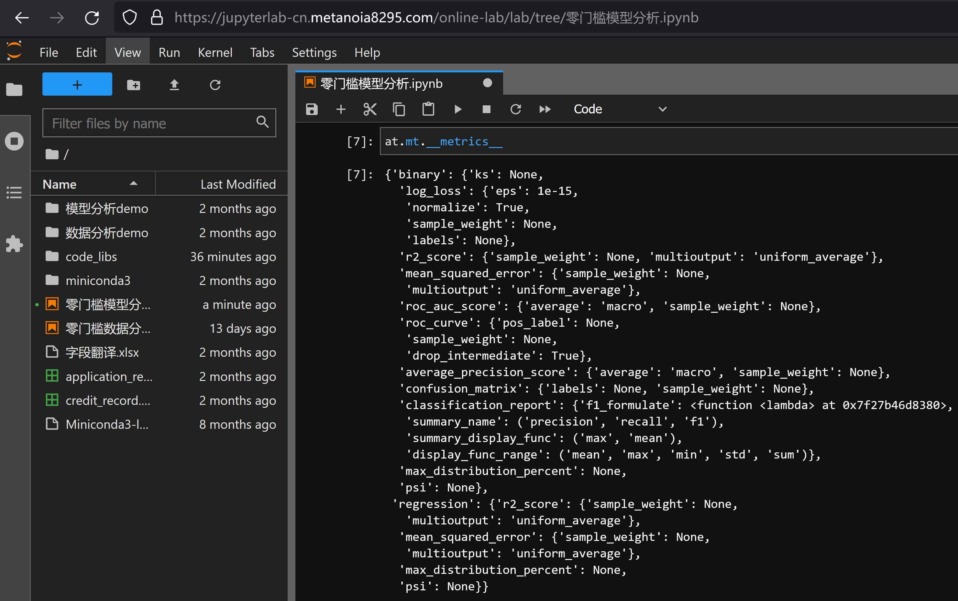Open the Settings menu

314,52
